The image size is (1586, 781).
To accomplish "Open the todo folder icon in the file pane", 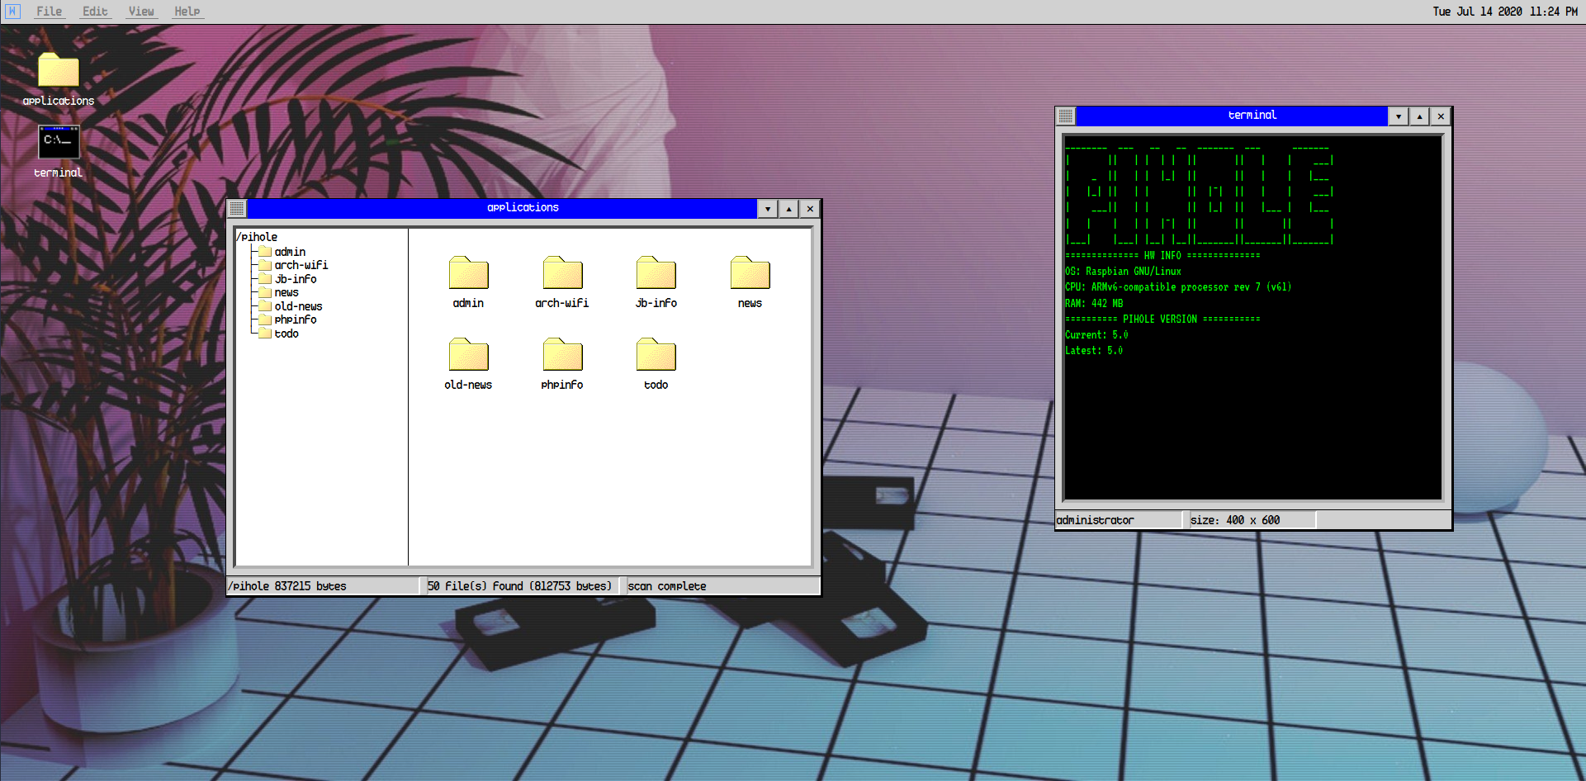I will (x=656, y=354).
